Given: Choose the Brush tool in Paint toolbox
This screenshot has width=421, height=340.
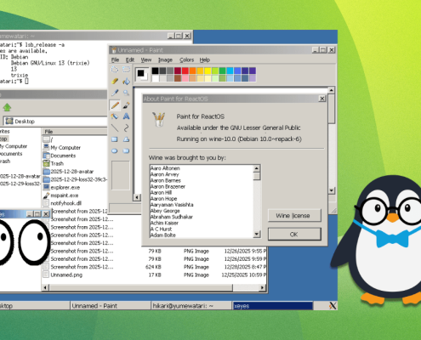Looking at the screenshot, I should pyautogui.click(x=126, y=105).
